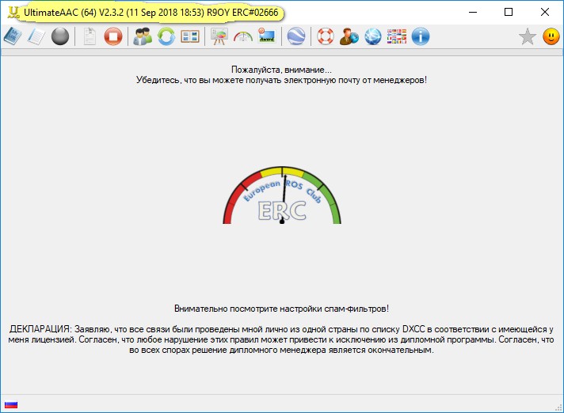Click the Russian flag in status bar
This screenshot has width=564, height=413.
pos(11,404)
